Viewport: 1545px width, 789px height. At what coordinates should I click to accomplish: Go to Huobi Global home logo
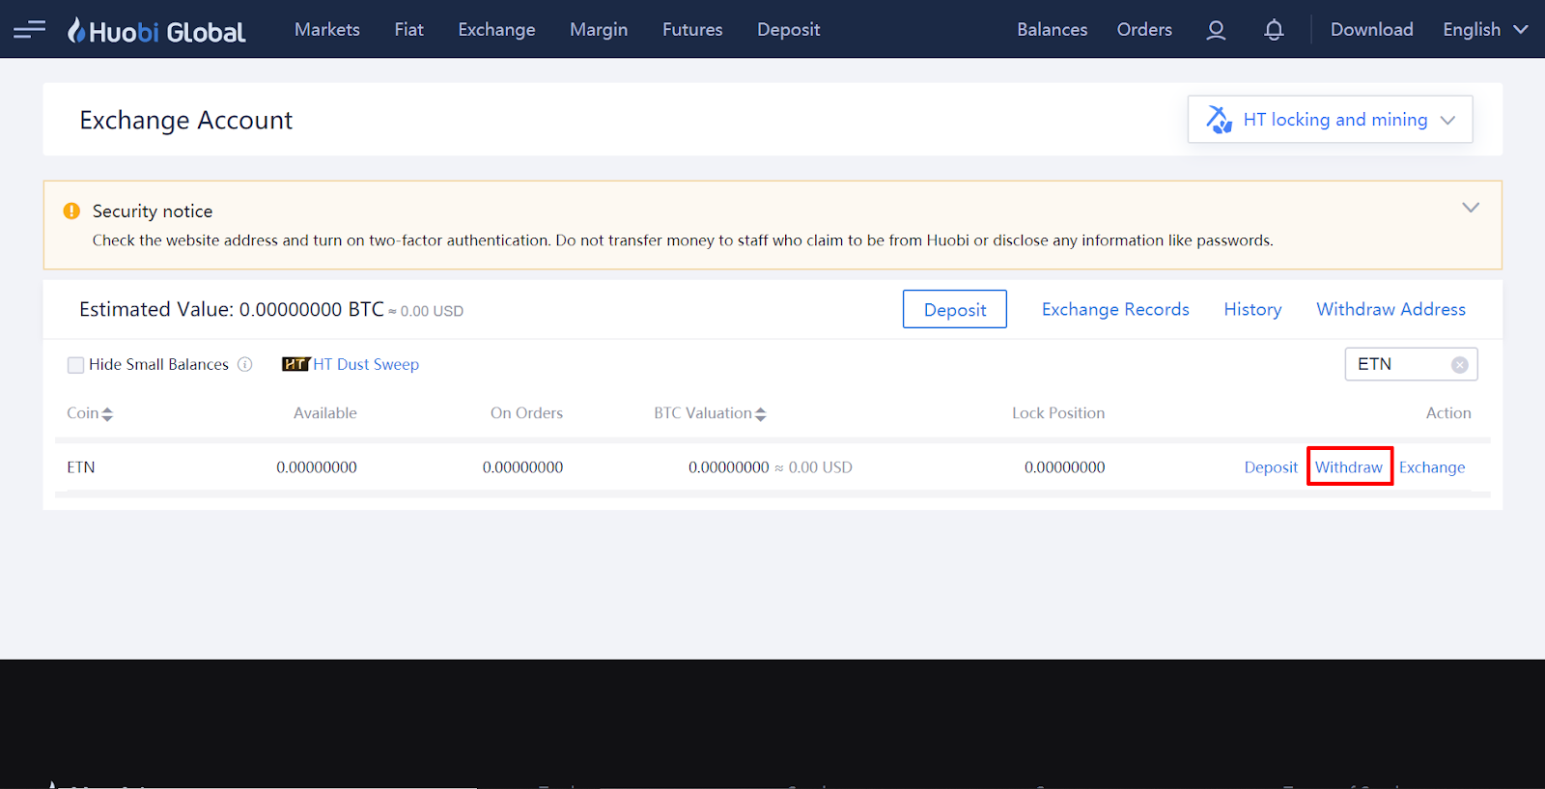pyautogui.click(x=156, y=31)
